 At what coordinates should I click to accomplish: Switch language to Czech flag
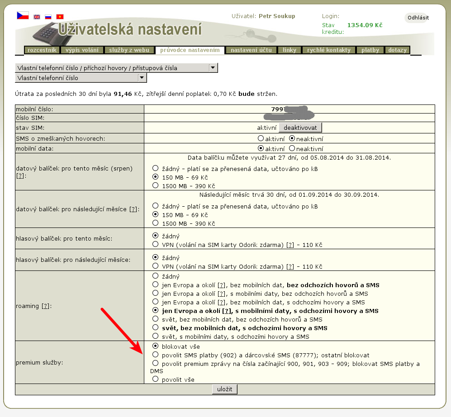click(x=23, y=16)
